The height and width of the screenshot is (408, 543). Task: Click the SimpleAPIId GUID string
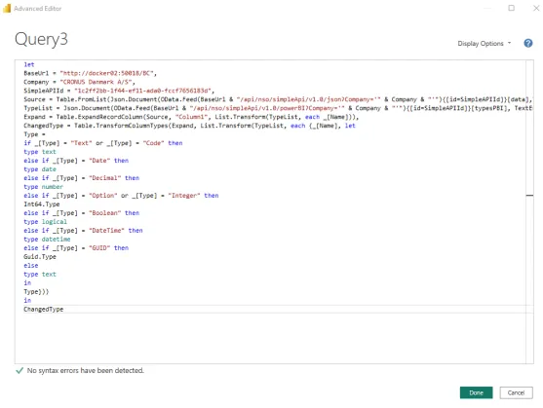coord(142,91)
